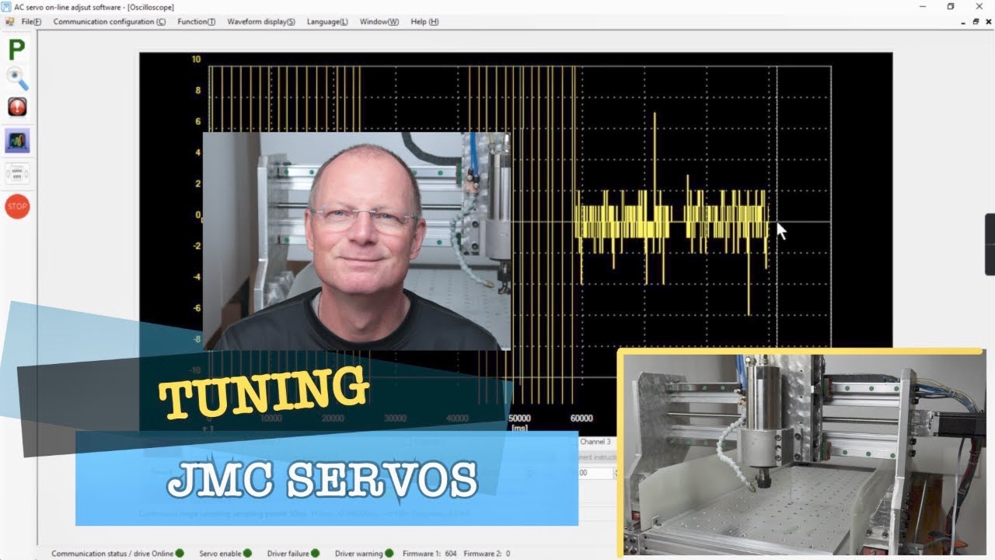Click the document icon left of File menu
995x560 pixels.
click(10, 22)
